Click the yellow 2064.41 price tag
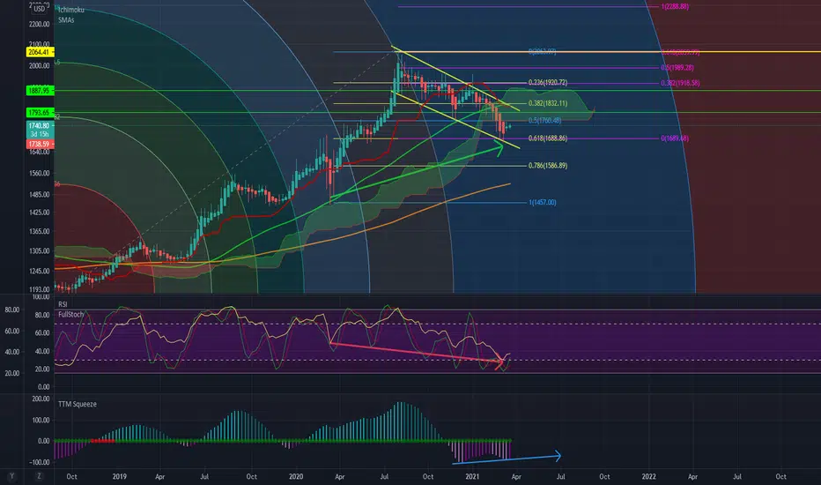 (40, 52)
